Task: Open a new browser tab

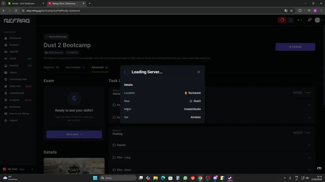Action: tap(90, 4)
